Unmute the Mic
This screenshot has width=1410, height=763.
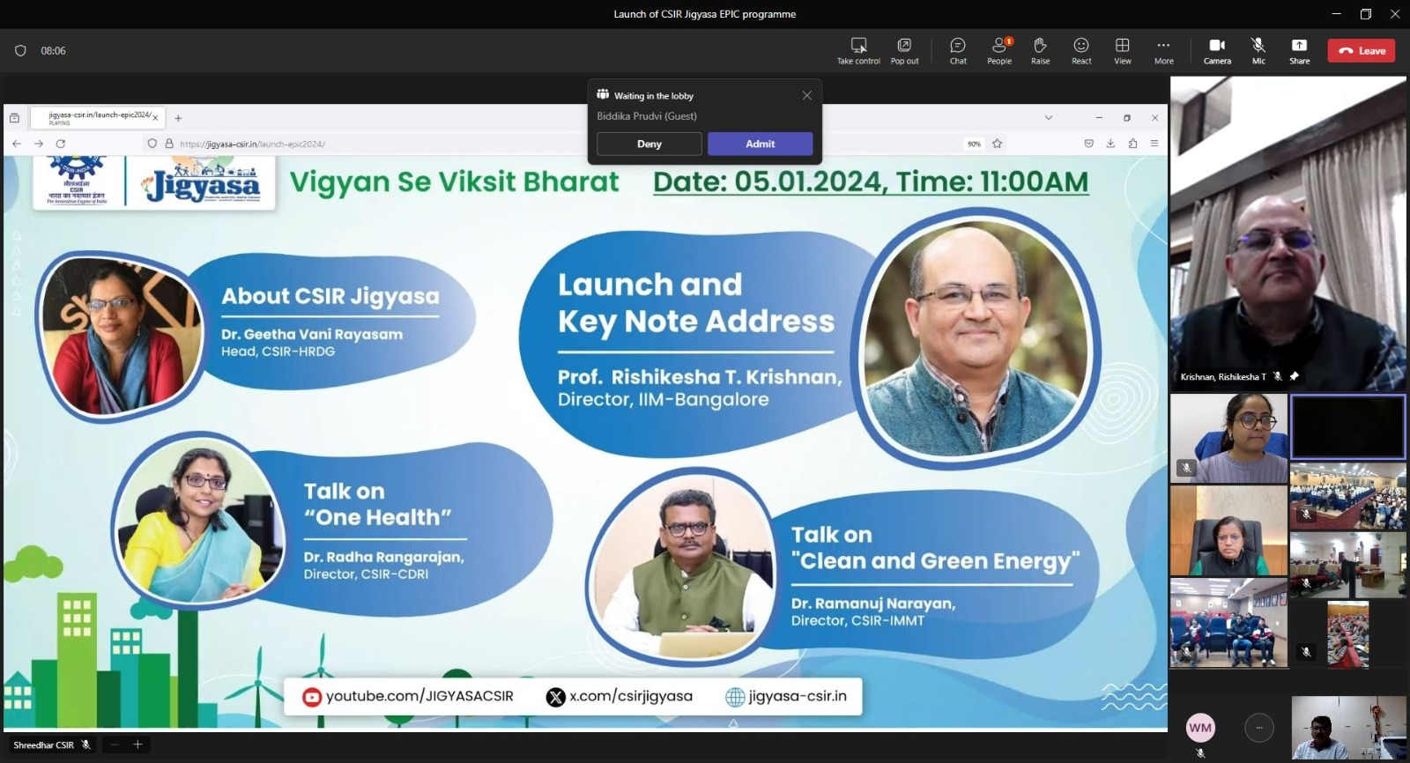point(1258,50)
